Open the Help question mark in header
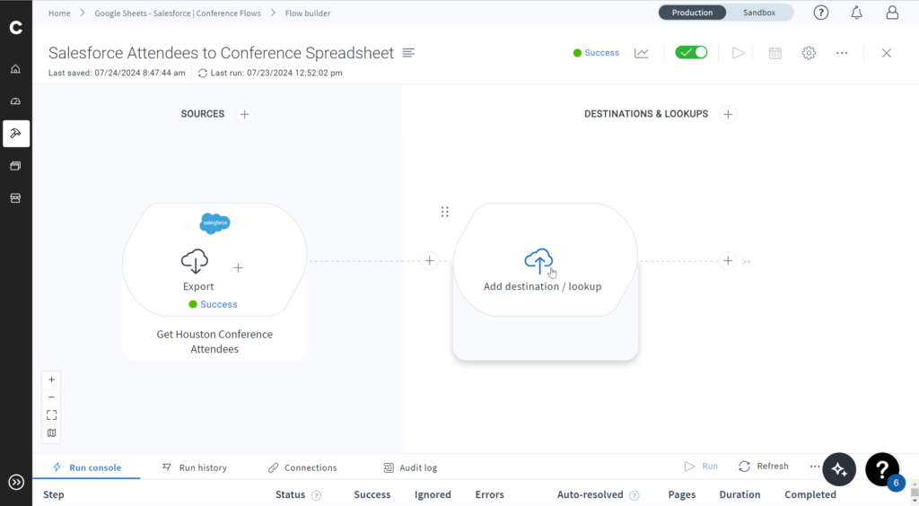This screenshot has width=919, height=506. 821,13
